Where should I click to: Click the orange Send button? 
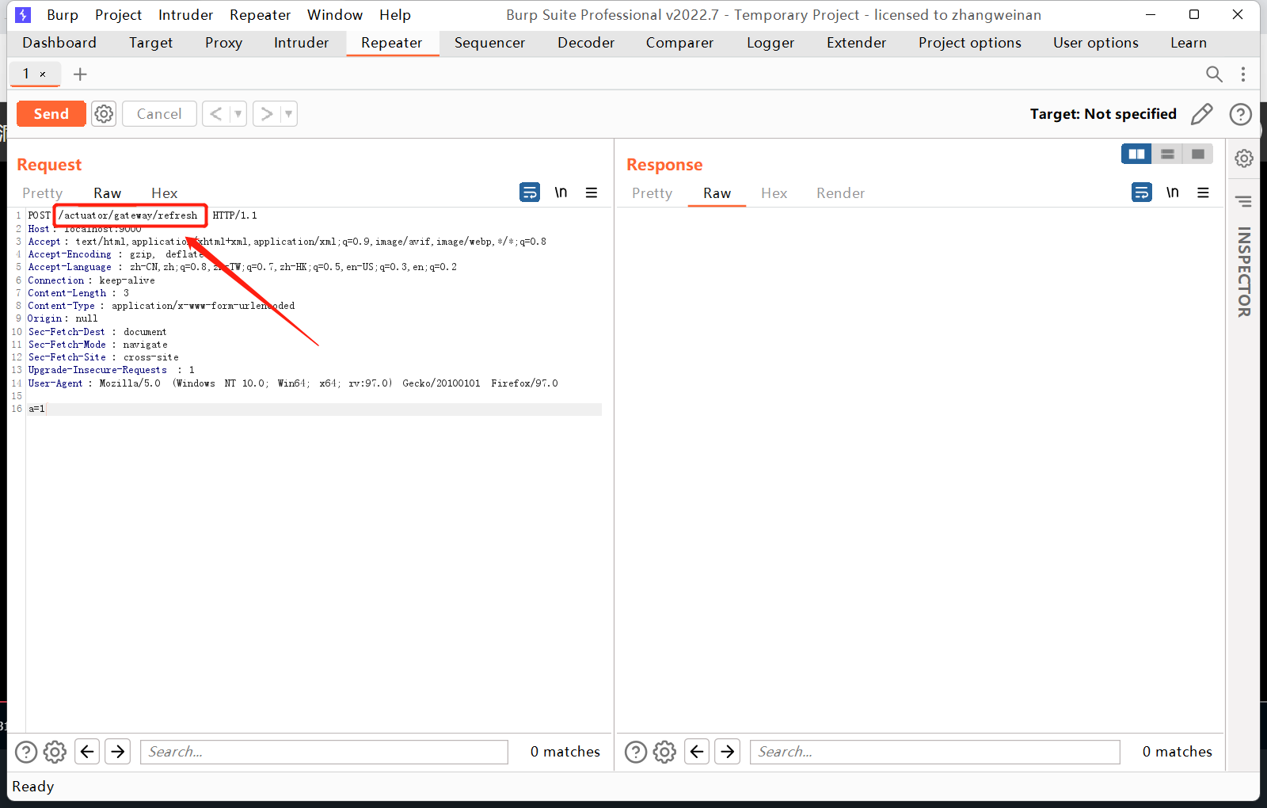click(51, 114)
